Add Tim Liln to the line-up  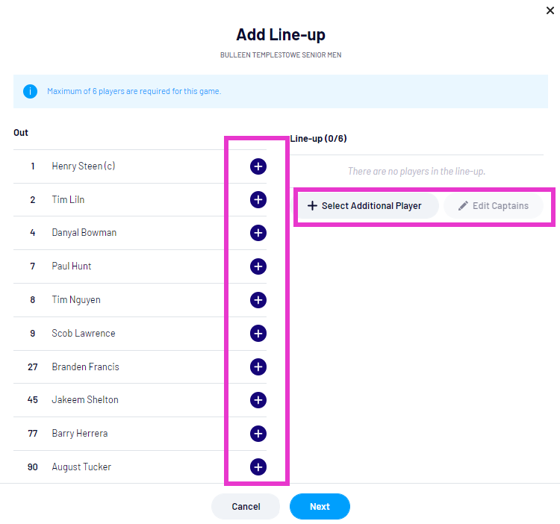tap(258, 199)
